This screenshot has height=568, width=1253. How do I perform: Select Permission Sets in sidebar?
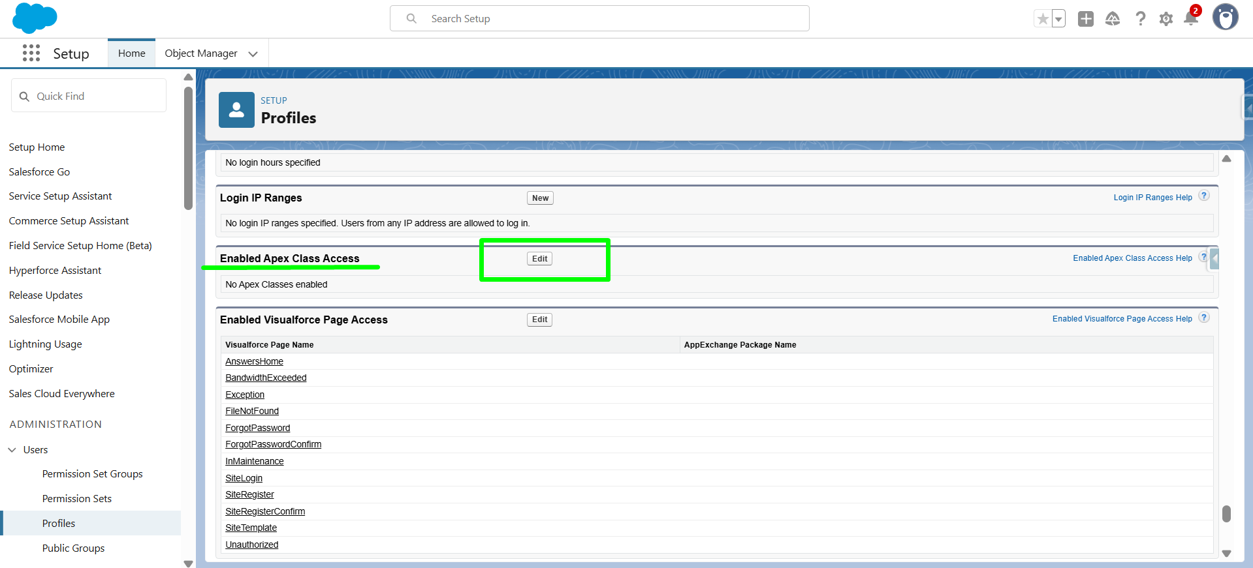pos(76,499)
